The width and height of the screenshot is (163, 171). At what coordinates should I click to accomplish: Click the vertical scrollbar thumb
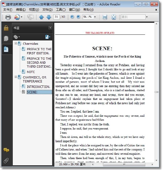point(156,92)
